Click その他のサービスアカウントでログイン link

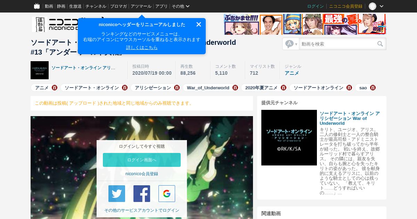coord(142,210)
